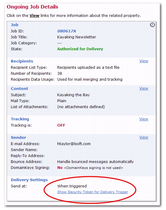Click the Ongoing Job Details title
The height and width of the screenshot is (210, 166).
(33, 7)
